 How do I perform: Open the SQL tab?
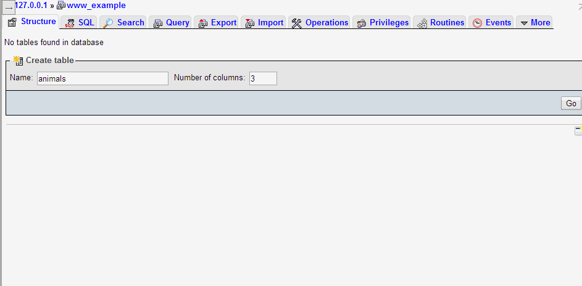click(80, 23)
